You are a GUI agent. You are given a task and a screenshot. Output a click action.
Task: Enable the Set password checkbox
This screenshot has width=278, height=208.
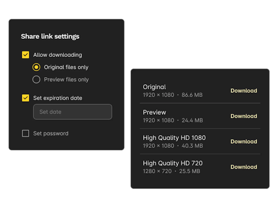(25, 134)
